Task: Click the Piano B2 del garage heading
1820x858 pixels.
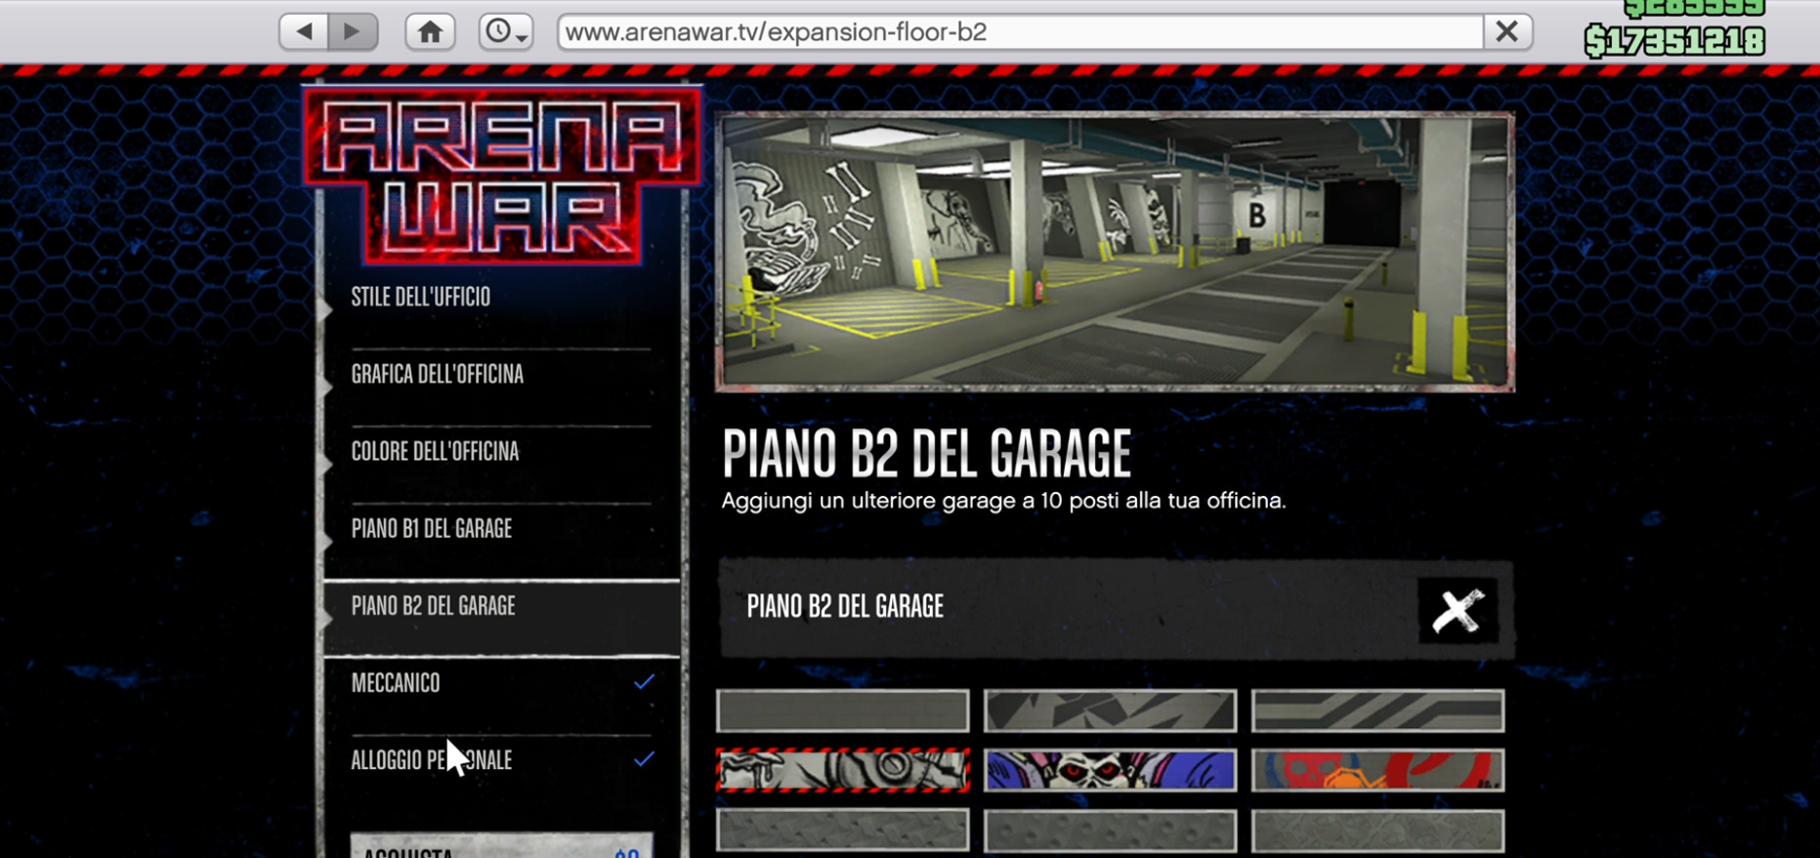Action: pyautogui.click(x=926, y=454)
